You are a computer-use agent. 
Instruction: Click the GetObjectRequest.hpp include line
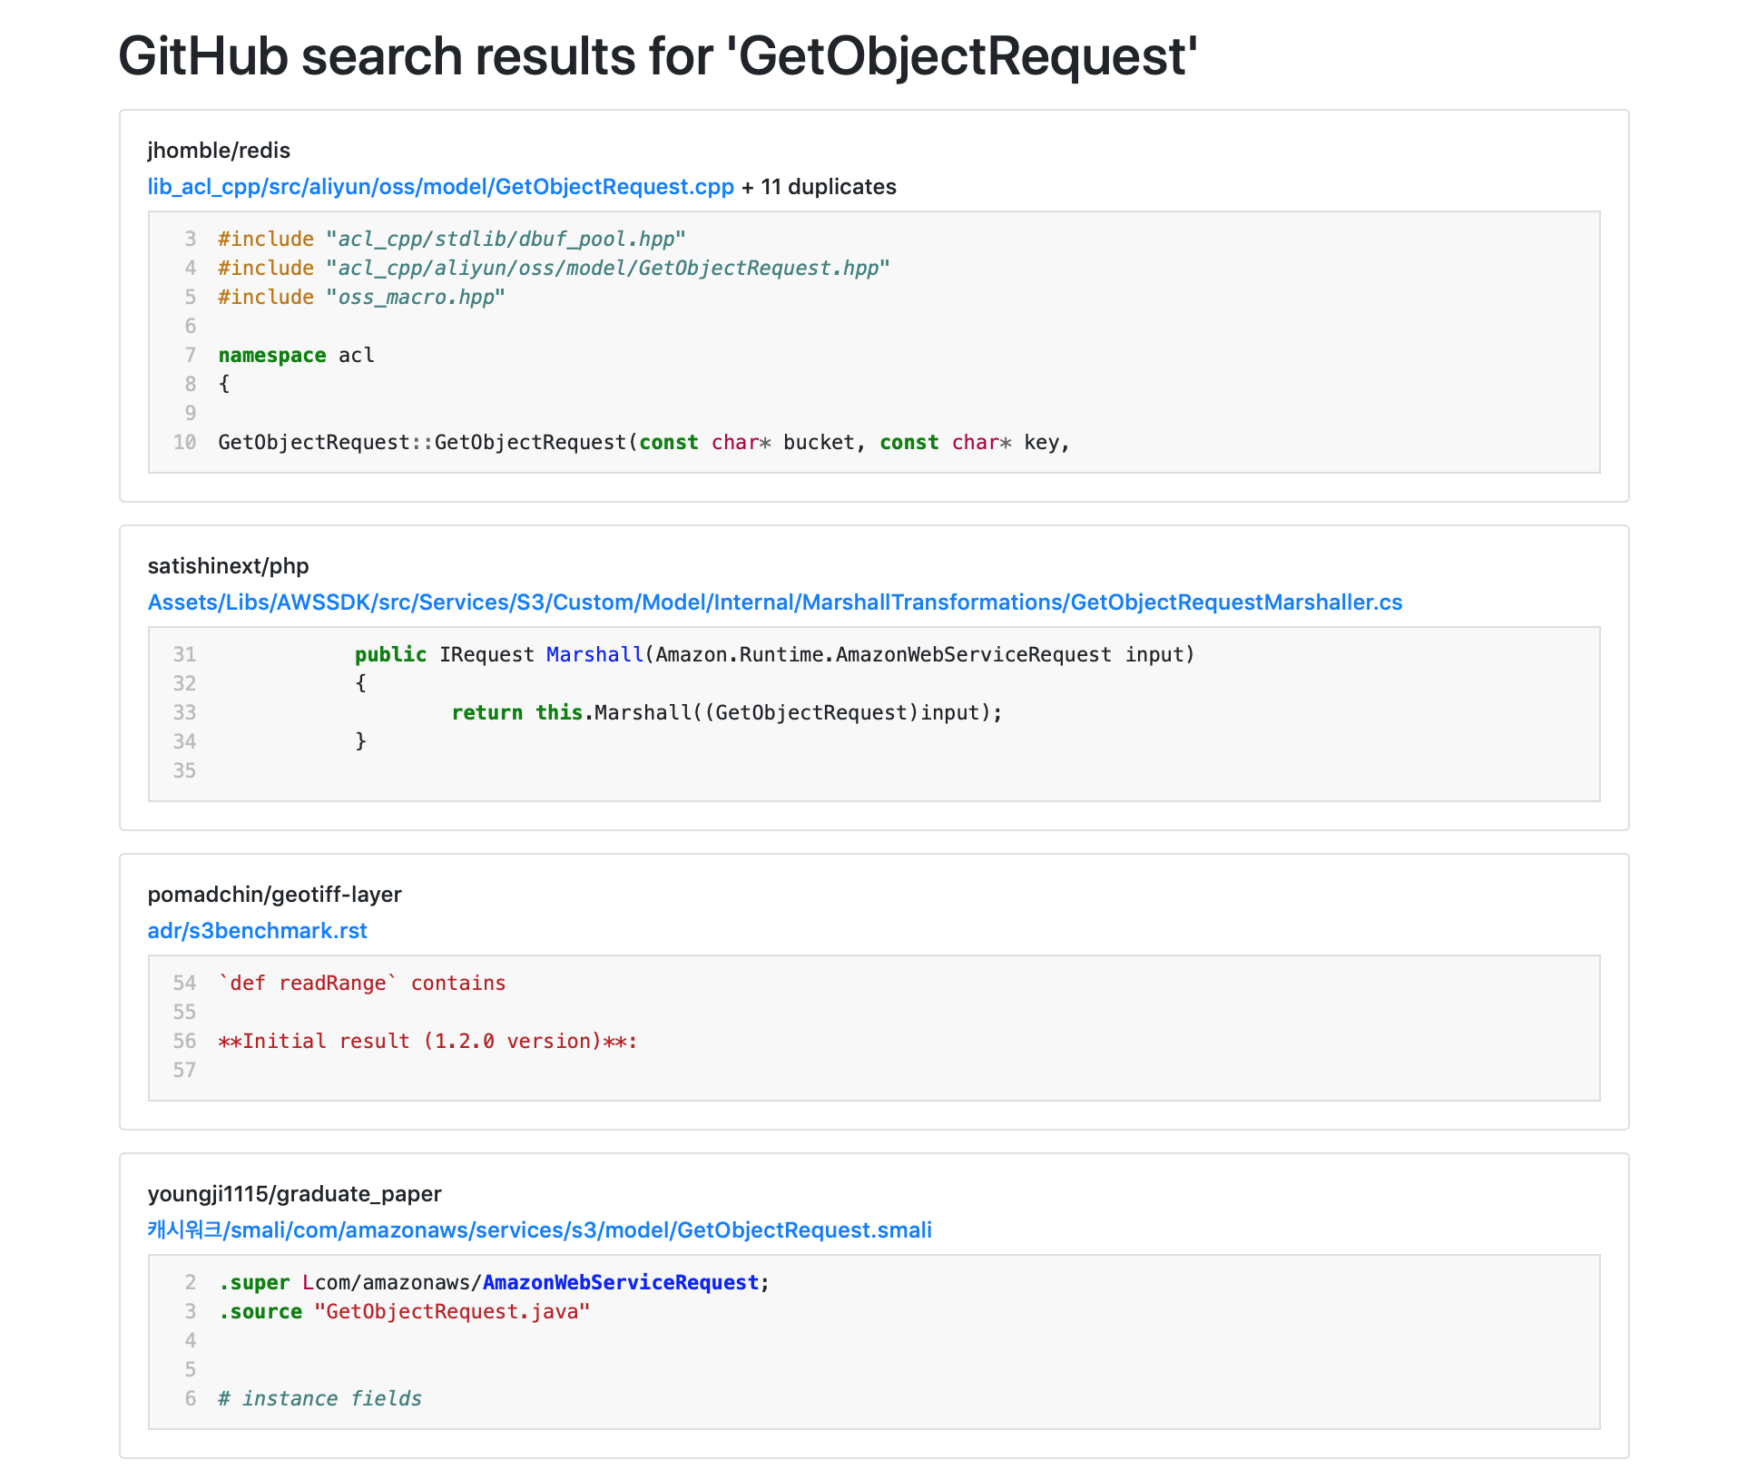[554, 269]
